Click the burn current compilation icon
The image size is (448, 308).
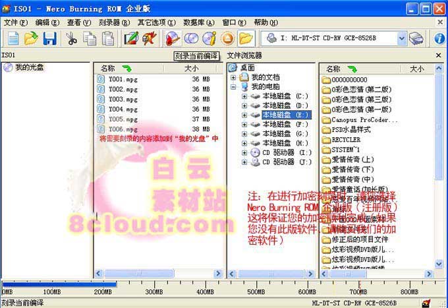173,38
